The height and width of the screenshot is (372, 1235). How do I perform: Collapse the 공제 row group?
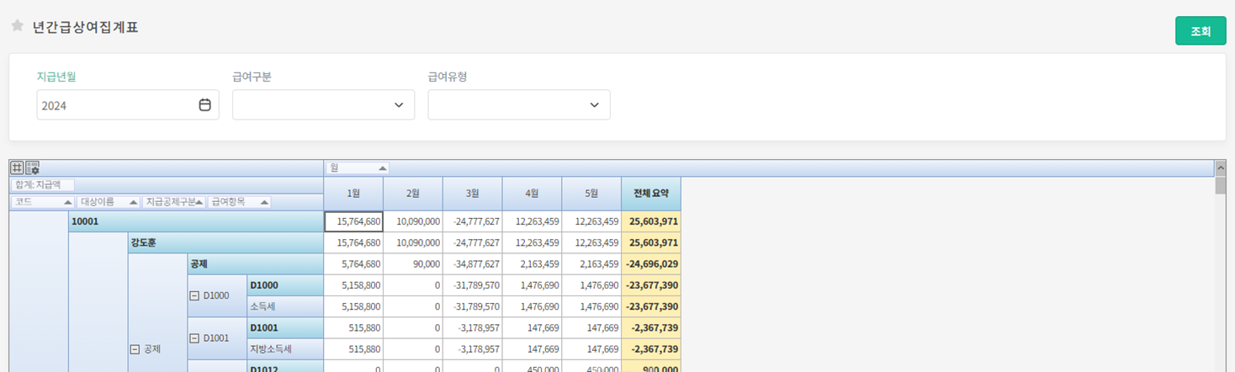tap(135, 348)
